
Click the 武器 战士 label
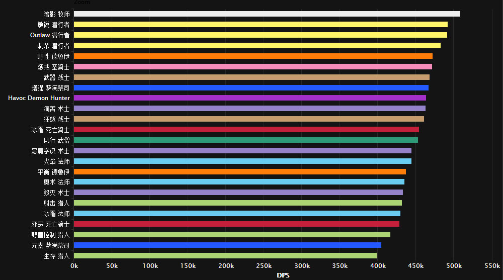pyautogui.click(x=56, y=77)
